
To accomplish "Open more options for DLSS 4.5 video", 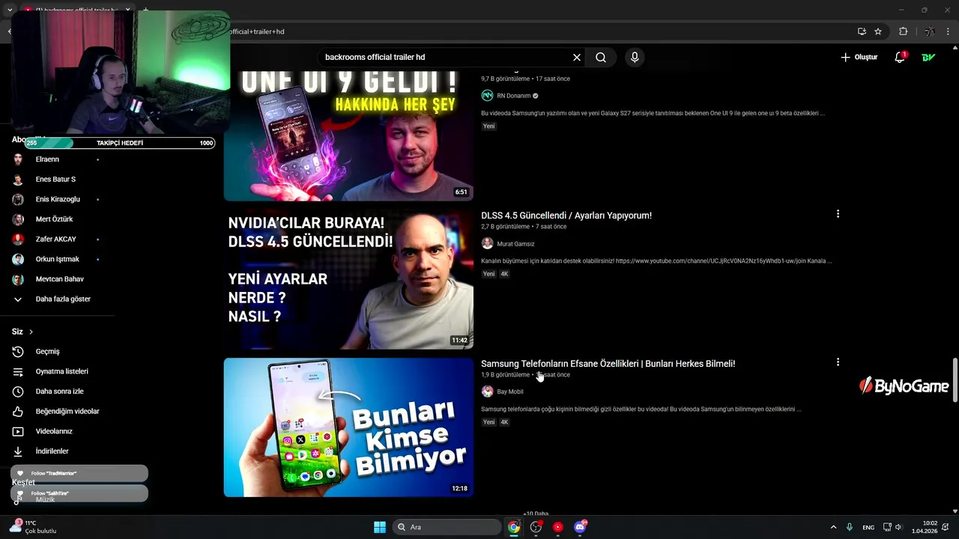I will (838, 214).
